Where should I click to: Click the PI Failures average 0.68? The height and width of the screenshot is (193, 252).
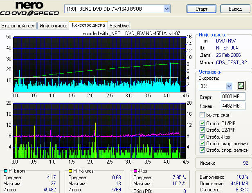(117, 177)
